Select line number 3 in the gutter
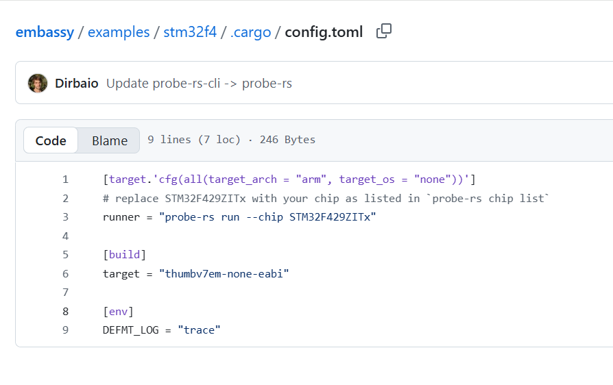This screenshot has width=613, height=385. [65, 217]
